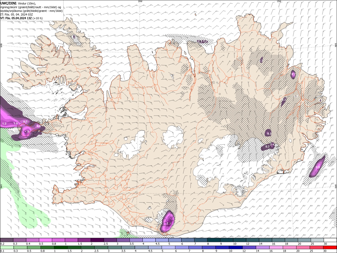This screenshot has height=253, width=337.
Task: Click the '15W' longitude label on the top border
Action: (279, 1)
